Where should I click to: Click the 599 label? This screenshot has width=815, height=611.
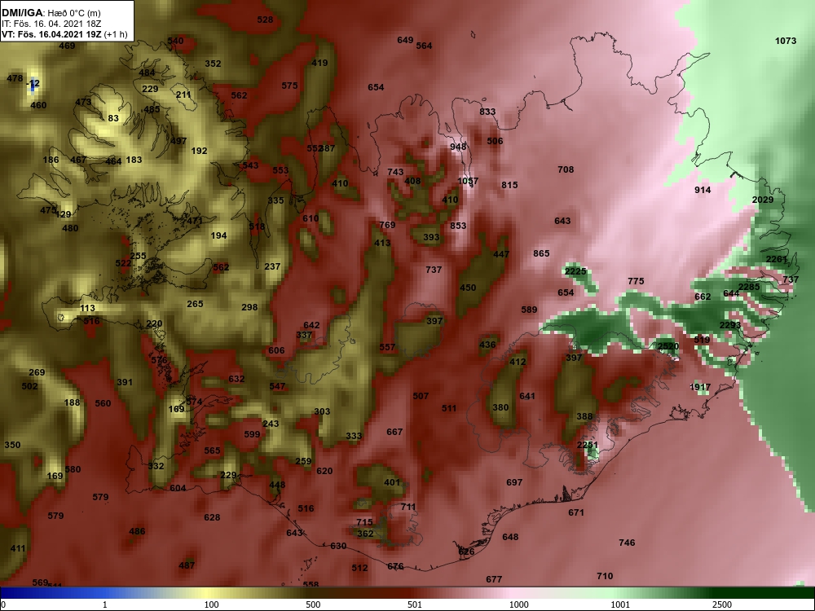pyautogui.click(x=252, y=434)
